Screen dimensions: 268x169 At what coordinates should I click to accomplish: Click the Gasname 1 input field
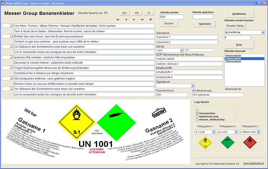coord(187,37)
